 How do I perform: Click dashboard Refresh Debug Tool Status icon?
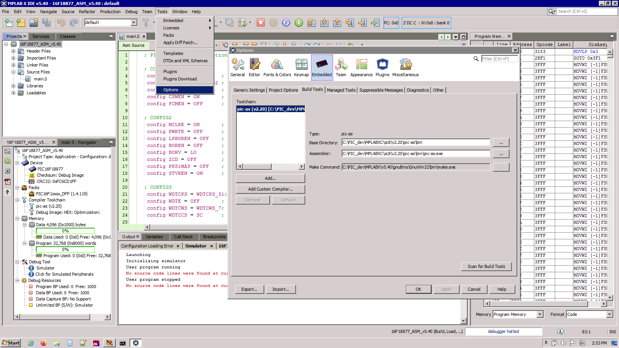(7, 161)
